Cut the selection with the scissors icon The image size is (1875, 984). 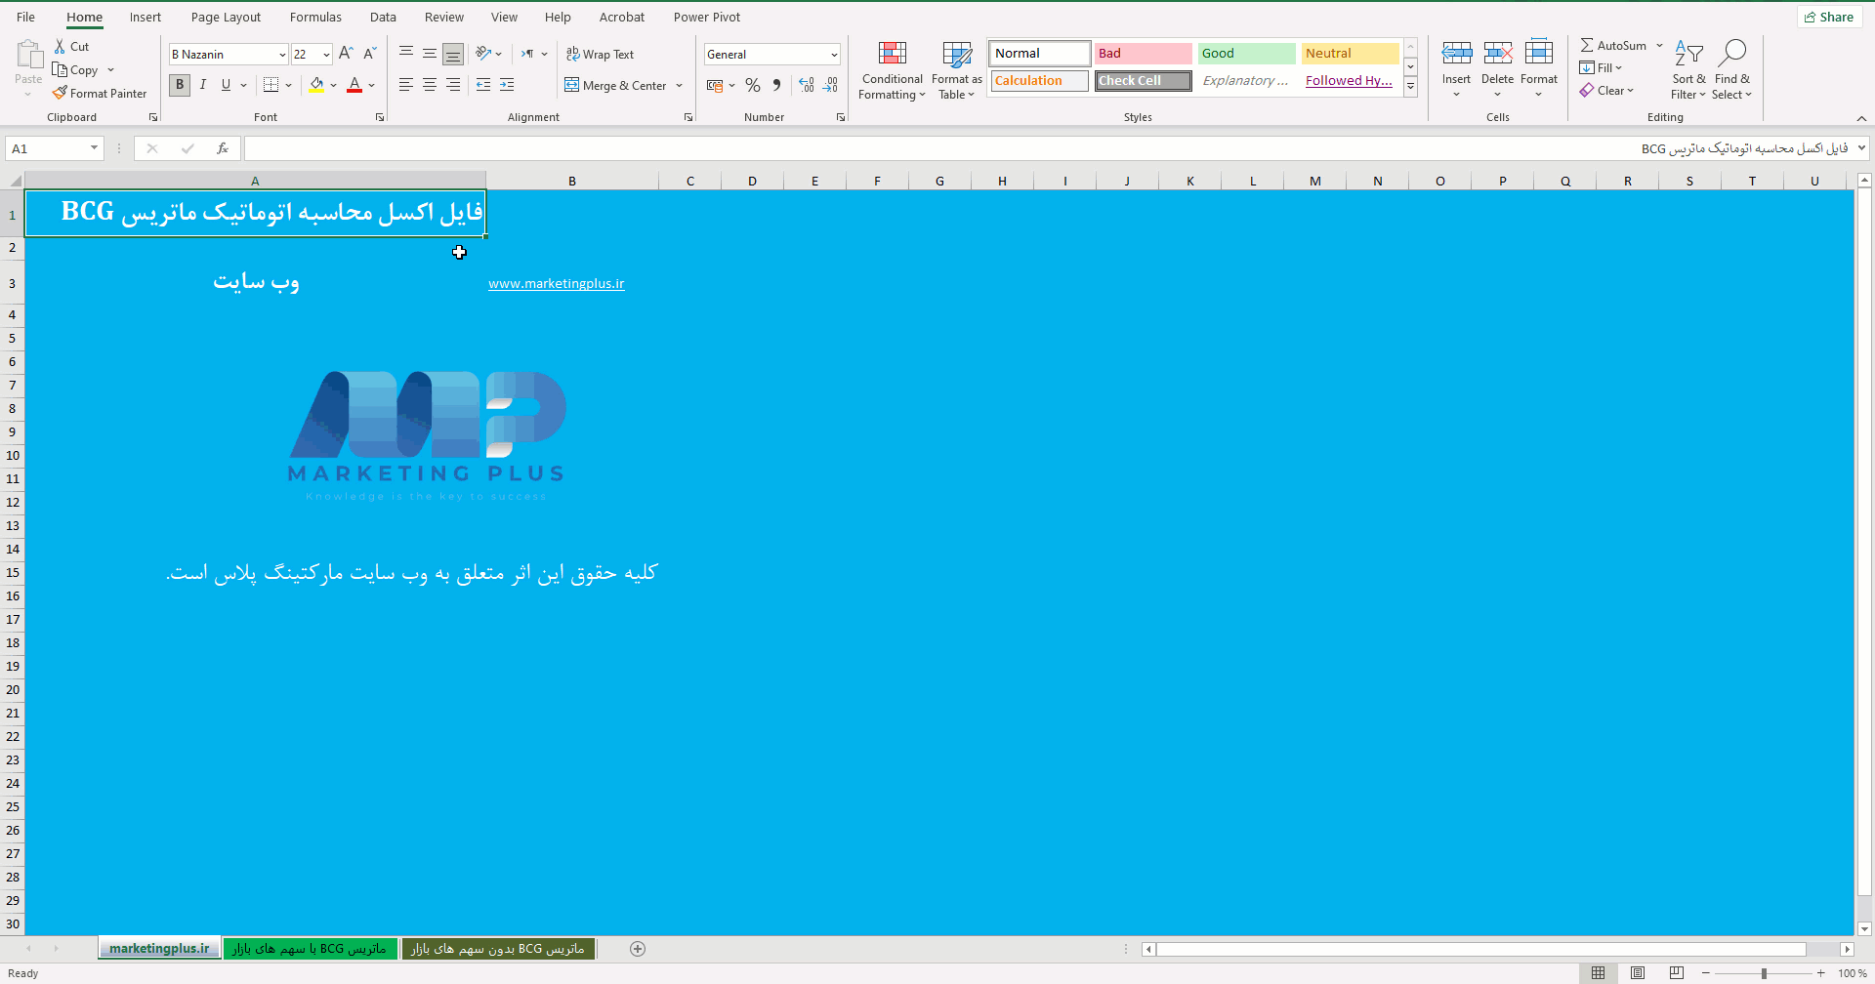pyautogui.click(x=60, y=46)
